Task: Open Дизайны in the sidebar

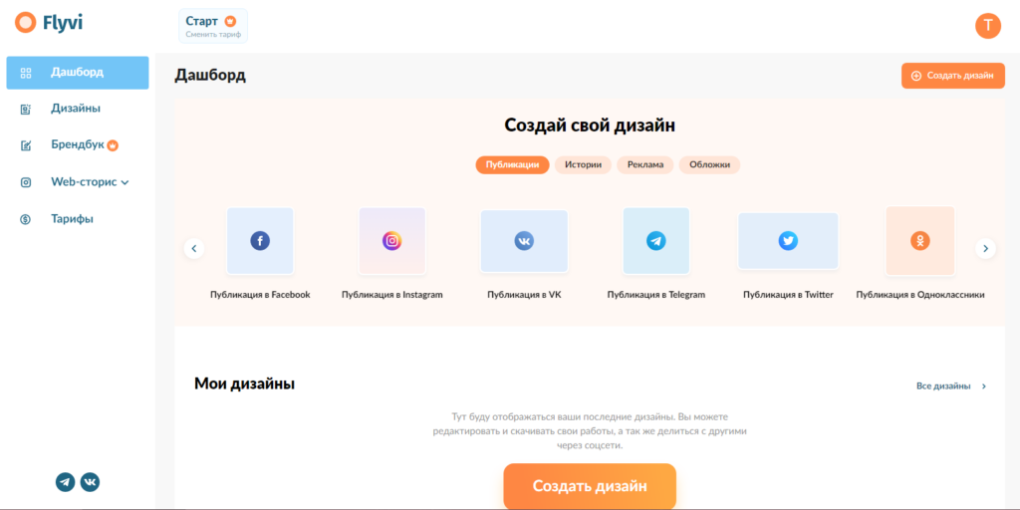Action: (76, 109)
